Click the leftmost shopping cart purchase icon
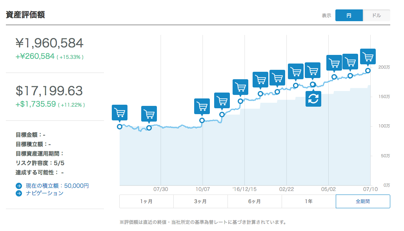Viewport: 404px width, 231px height. click(120, 113)
